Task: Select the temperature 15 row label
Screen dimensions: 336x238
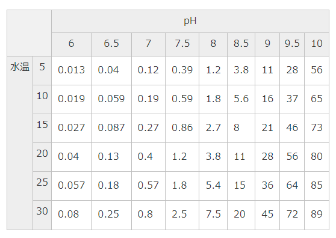Action: [42, 128]
